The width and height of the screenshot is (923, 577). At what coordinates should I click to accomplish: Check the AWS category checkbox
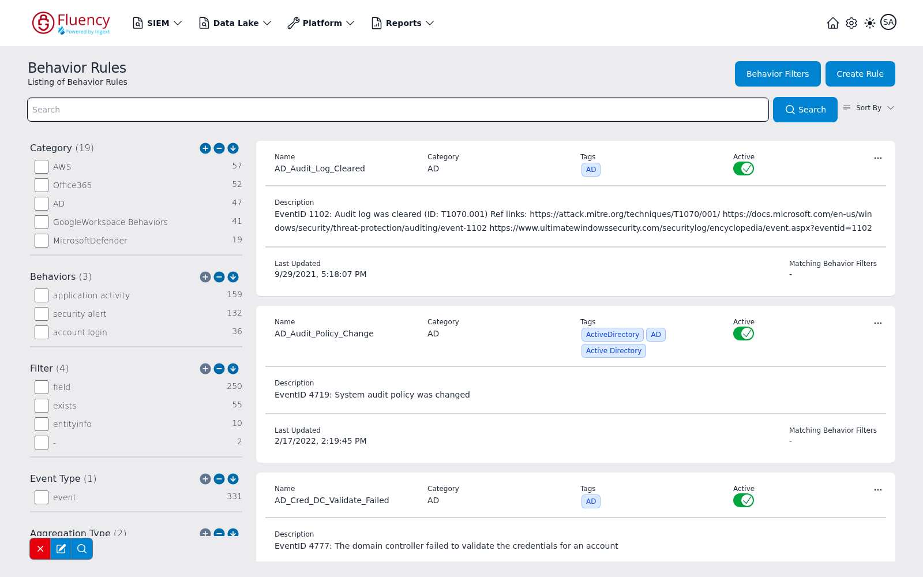point(42,167)
